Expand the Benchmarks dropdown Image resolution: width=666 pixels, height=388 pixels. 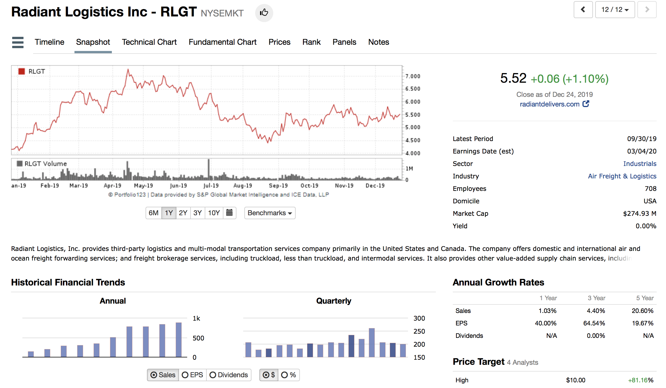point(270,213)
